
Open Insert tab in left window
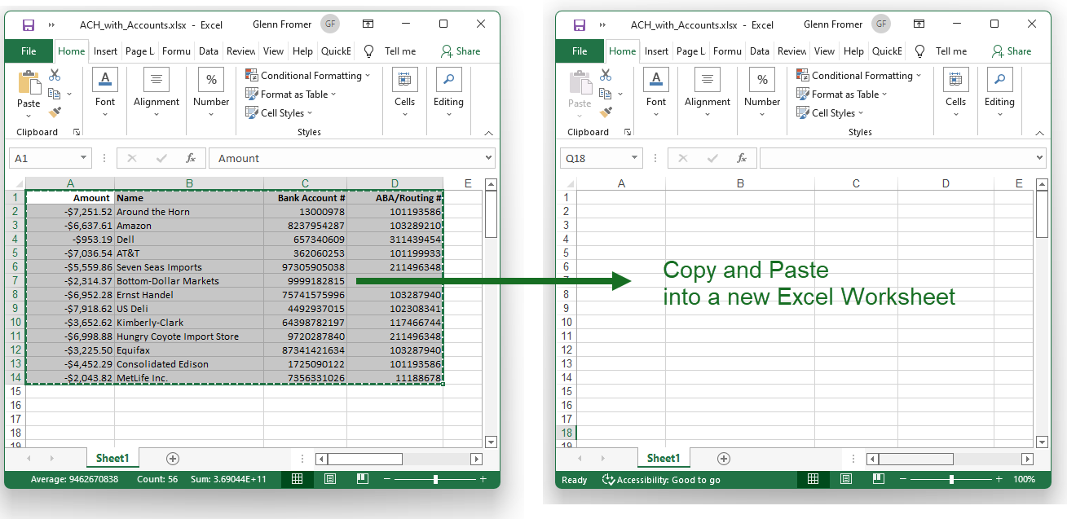(x=105, y=51)
